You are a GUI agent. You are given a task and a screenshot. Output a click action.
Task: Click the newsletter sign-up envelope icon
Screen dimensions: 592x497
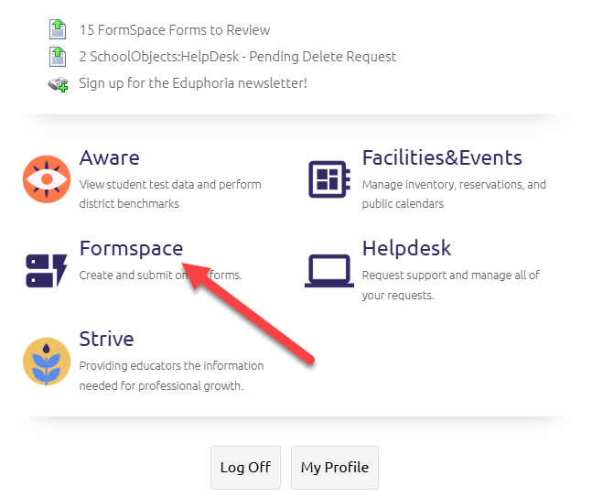[58, 83]
